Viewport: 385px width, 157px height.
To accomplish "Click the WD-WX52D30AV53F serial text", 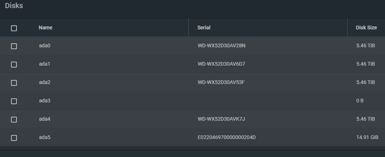I will [x=221, y=82].
